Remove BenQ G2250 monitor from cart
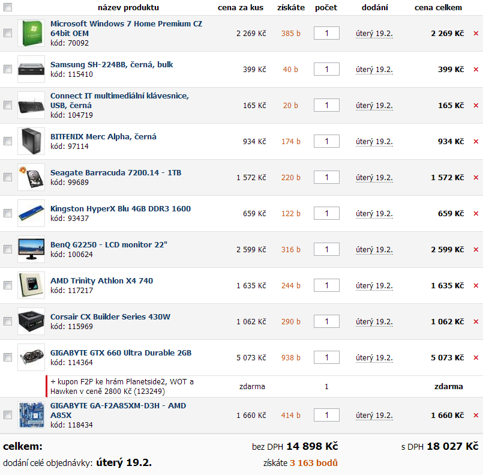 tap(476, 249)
